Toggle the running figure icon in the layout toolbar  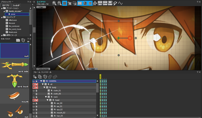[85, 3]
